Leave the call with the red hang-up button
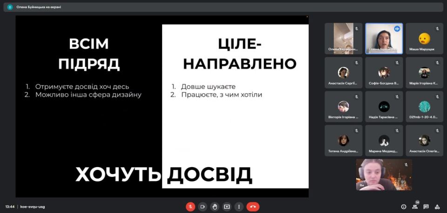Viewport: 447px width, 213px height. [253, 207]
